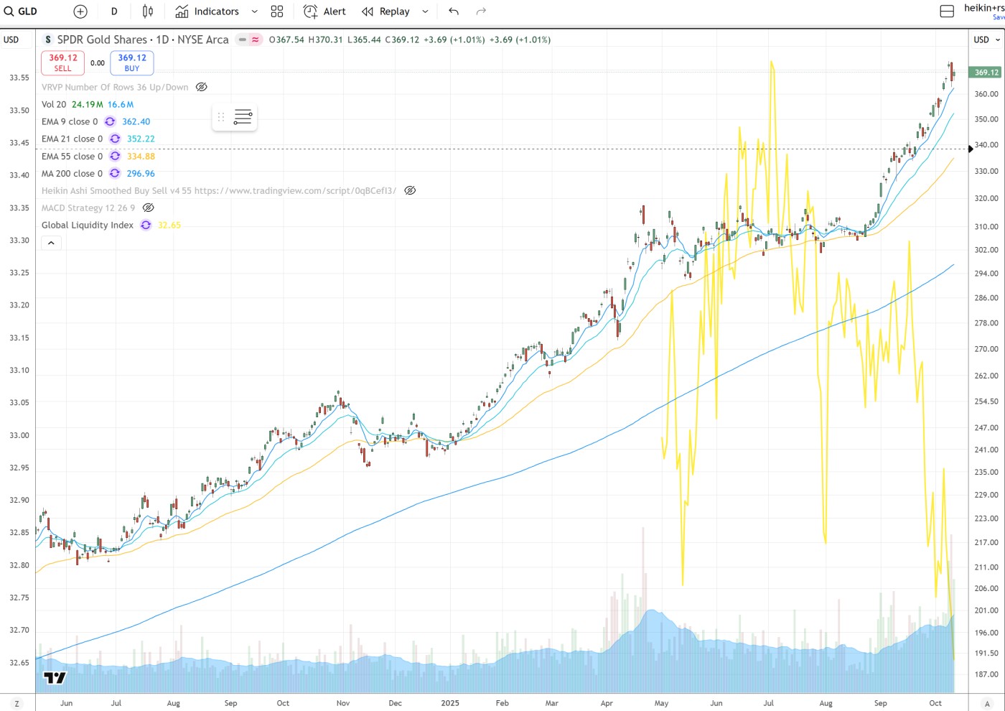This screenshot has width=1005, height=711.
Task: Toggle visibility of MACD Strategy
Action: pyautogui.click(x=149, y=208)
